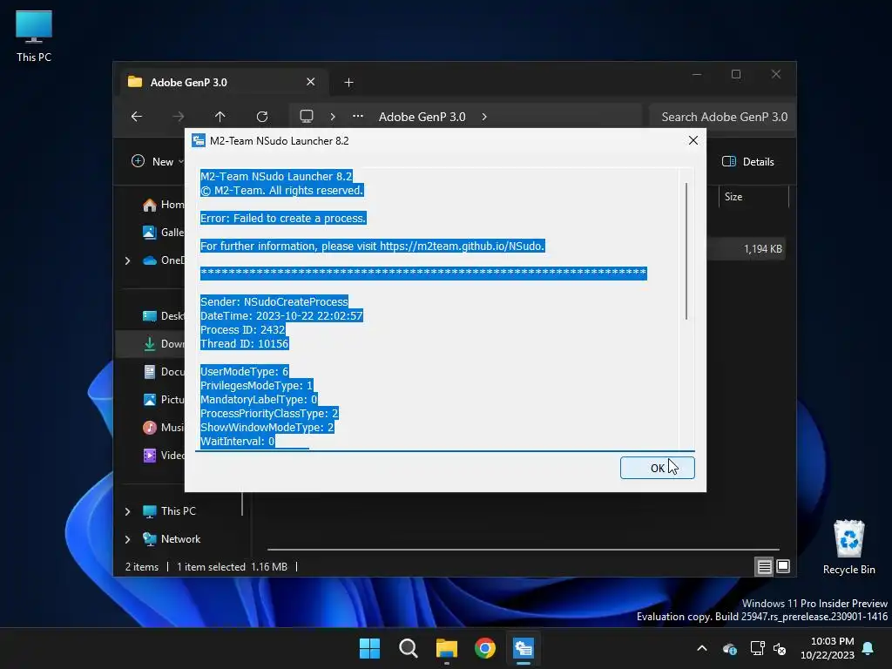Switch Explorer to details list view

(x=764, y=566)
